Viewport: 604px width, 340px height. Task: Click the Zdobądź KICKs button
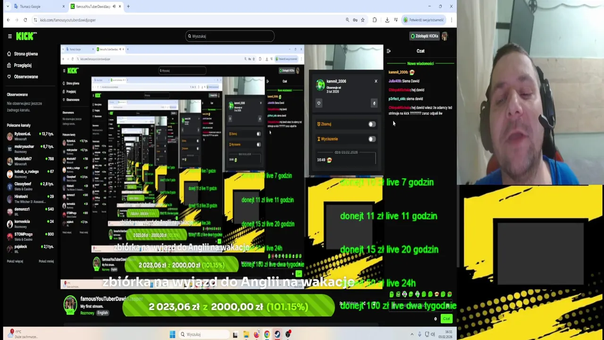click(424, 36)
